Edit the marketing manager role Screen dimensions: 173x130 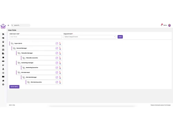click(x=57, y=63)
